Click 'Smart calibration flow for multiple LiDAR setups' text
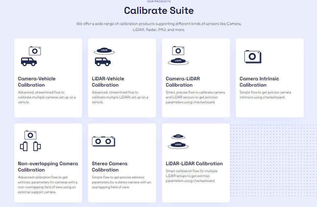Image resolution: width=317 pixels, height=207 pixels. coord(192,176)
